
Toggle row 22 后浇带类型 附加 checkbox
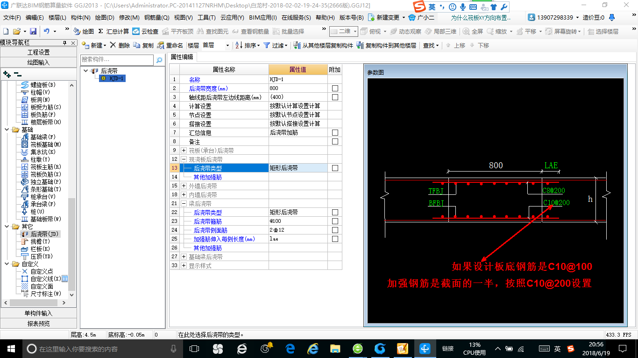(x=335, y=212)
